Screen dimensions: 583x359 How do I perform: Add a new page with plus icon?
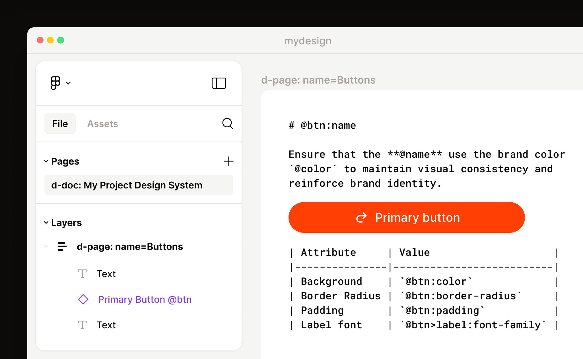228,161
